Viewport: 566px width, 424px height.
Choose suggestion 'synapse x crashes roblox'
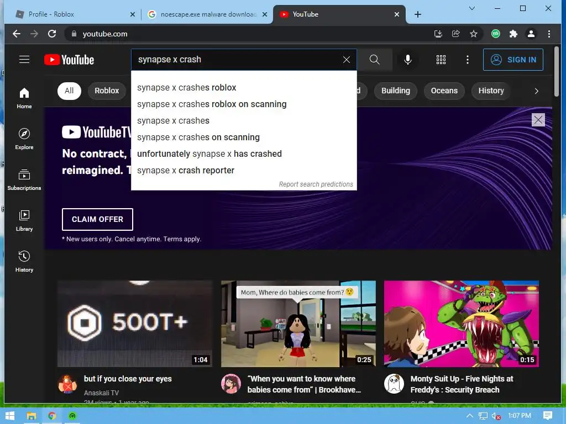(x=244, y=88)
